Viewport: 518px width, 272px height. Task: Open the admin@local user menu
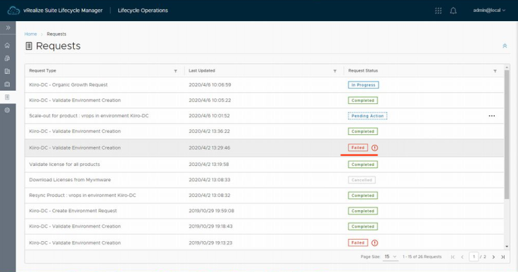pyautogui.click(x=489, y=11)
